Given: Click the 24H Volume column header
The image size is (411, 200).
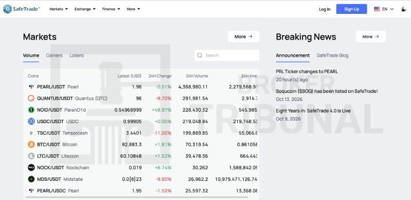Looking at the screenshot, I should coord(197,76).
